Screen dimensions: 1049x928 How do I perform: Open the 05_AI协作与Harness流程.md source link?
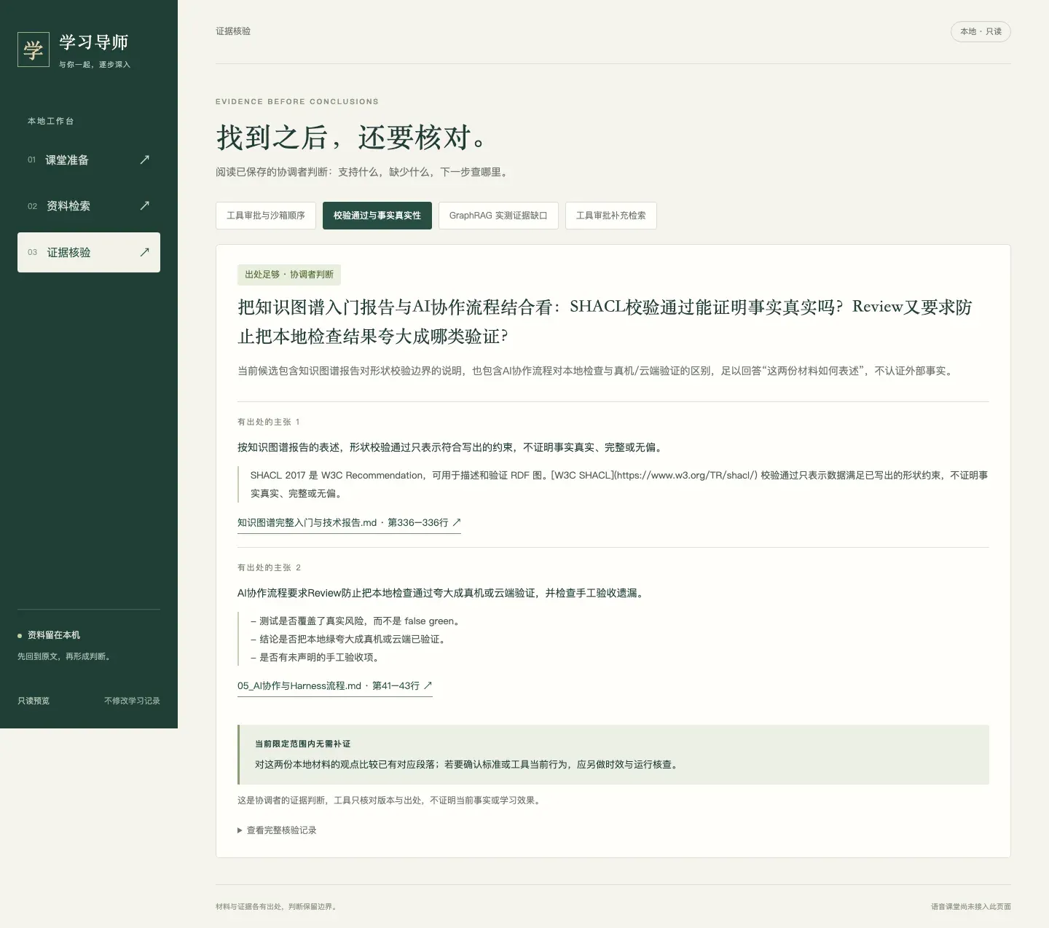(x=335, y=686)
